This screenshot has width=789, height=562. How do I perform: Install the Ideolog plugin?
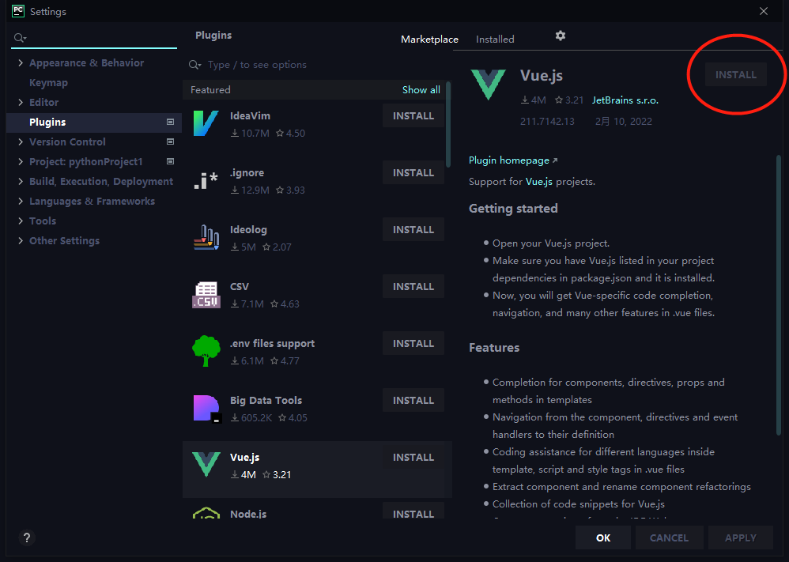point(413,229)
